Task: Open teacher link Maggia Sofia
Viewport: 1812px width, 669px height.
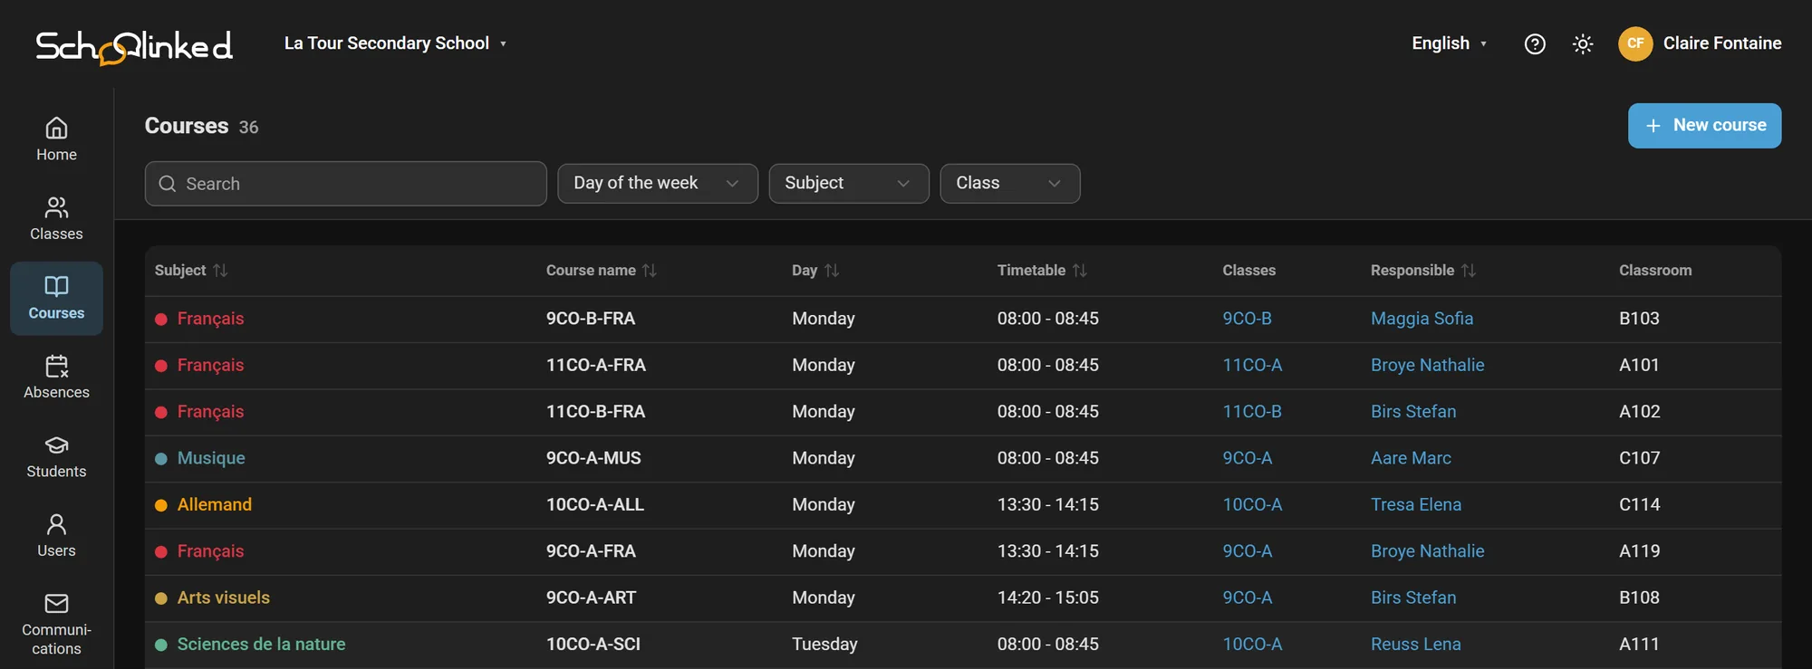Action: point(1422,319)
